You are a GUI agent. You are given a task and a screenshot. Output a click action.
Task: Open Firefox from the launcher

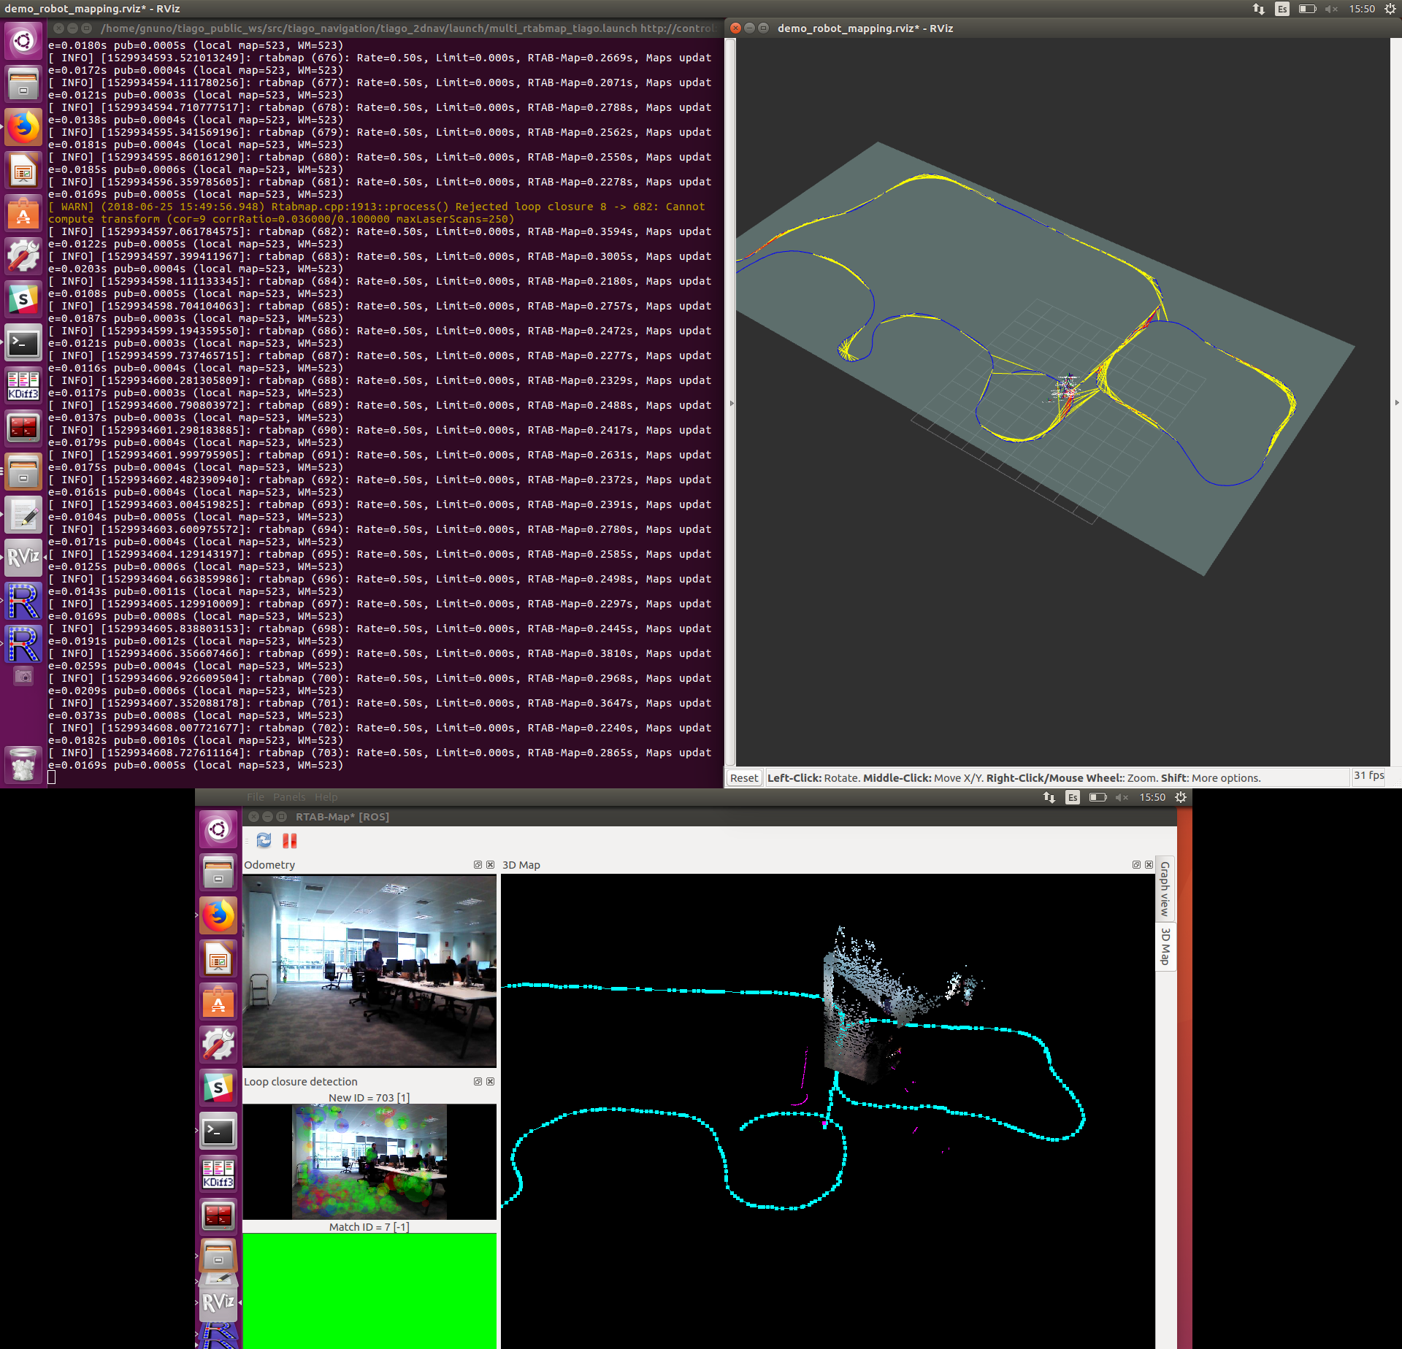(x=23, y=127)
